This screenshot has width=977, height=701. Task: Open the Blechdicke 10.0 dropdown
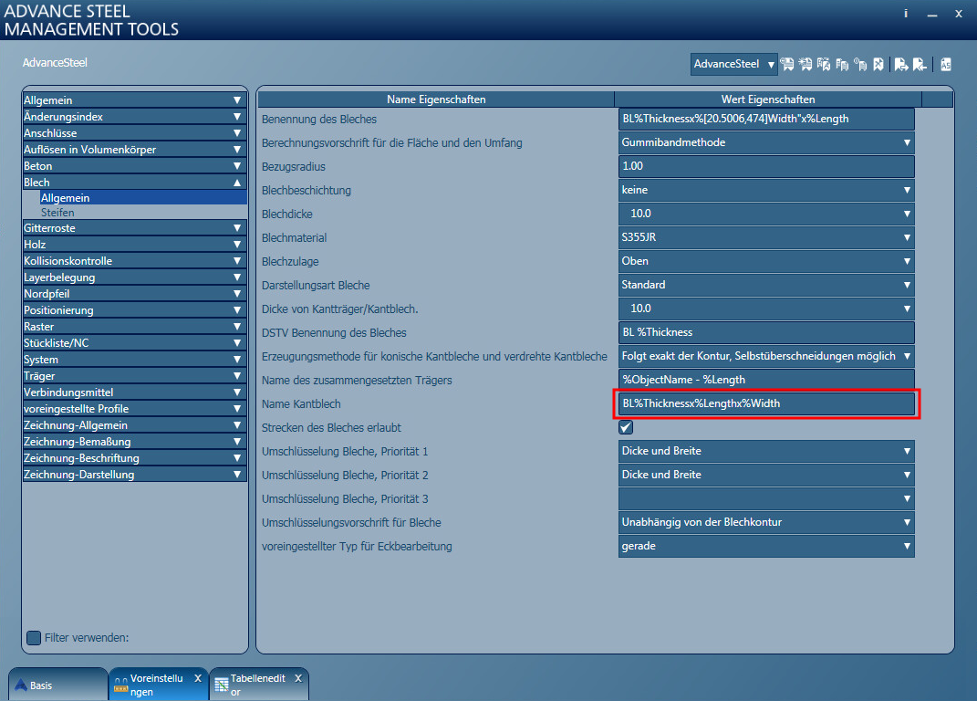pyautogui.click(x=766, y=214)
